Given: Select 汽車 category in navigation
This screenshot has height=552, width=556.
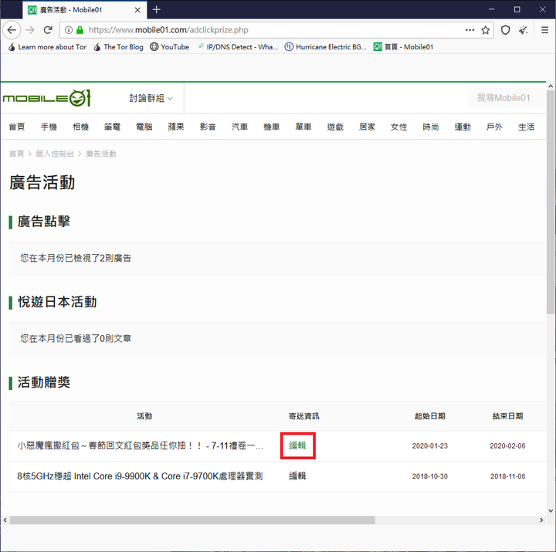Looking at the screenshot, I should pos(239,127).
